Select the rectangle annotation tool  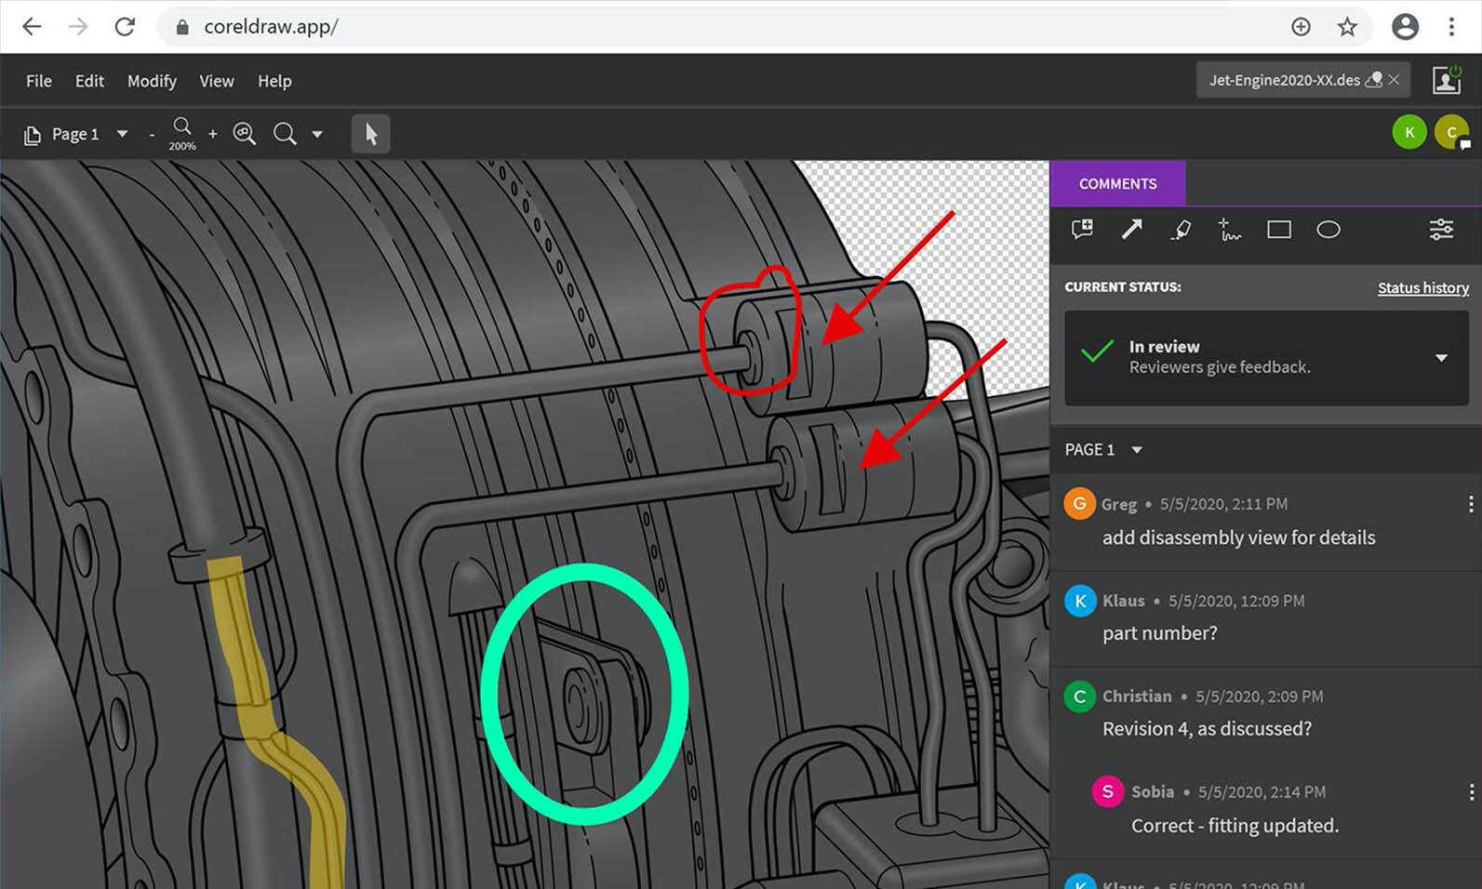(1279, 230)
